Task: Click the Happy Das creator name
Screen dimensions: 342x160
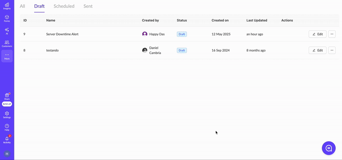Action: [x=157, y=34]
